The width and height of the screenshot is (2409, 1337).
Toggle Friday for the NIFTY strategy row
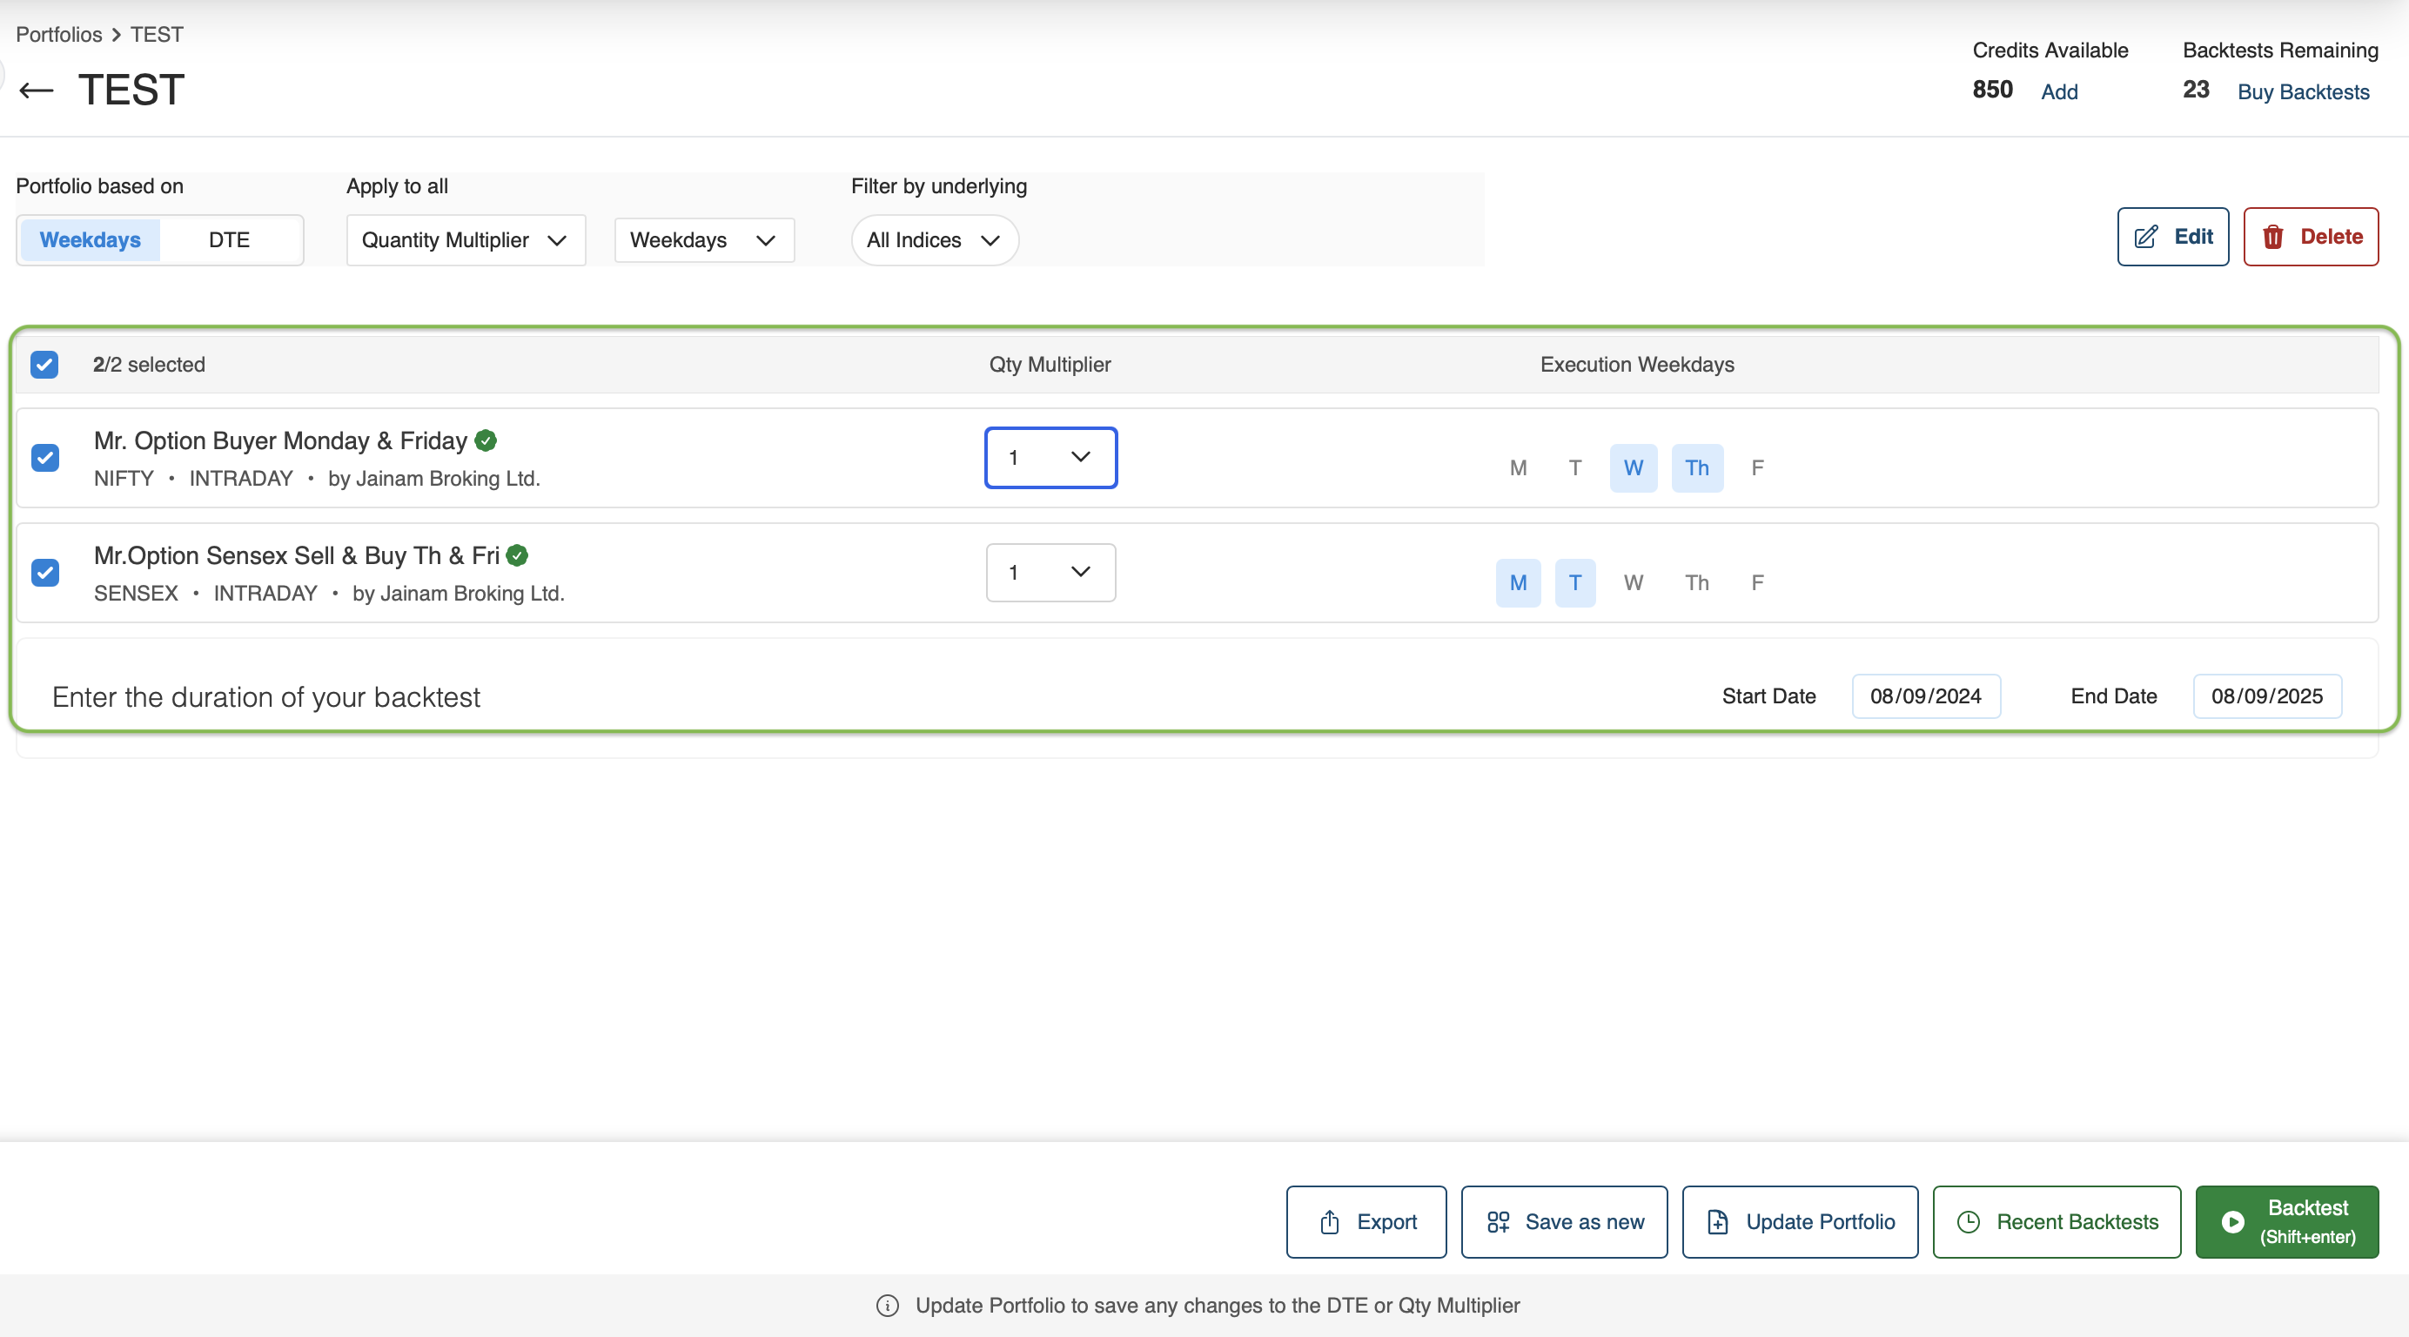1757,467
